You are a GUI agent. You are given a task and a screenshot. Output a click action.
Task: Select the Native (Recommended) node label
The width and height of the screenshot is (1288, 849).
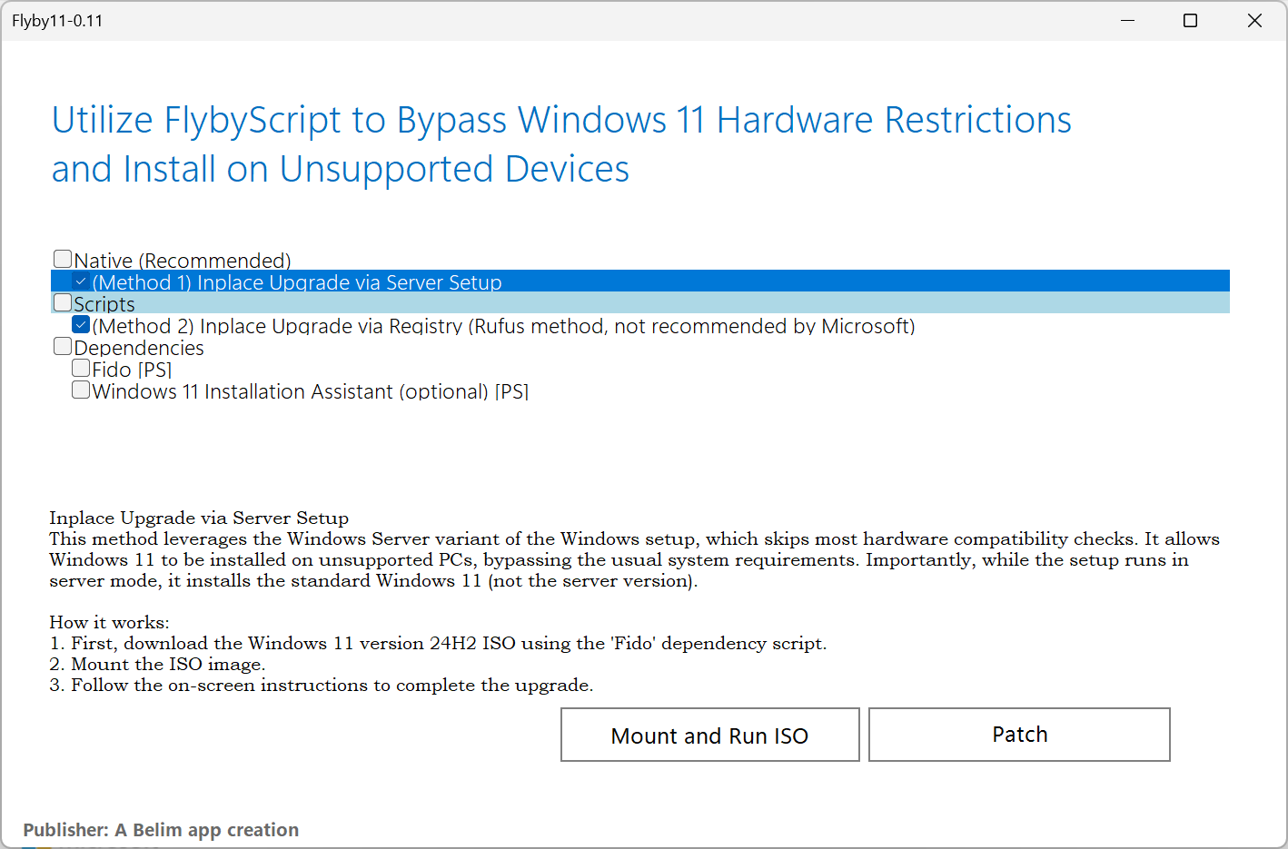(183, 261)
